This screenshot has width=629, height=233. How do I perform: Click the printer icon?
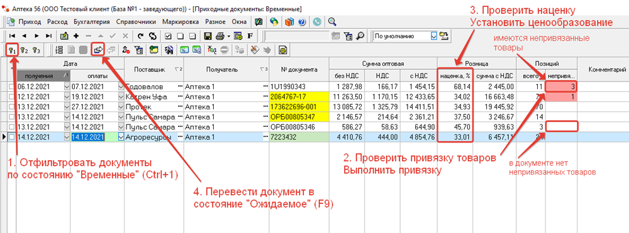(x=220, y=36)
